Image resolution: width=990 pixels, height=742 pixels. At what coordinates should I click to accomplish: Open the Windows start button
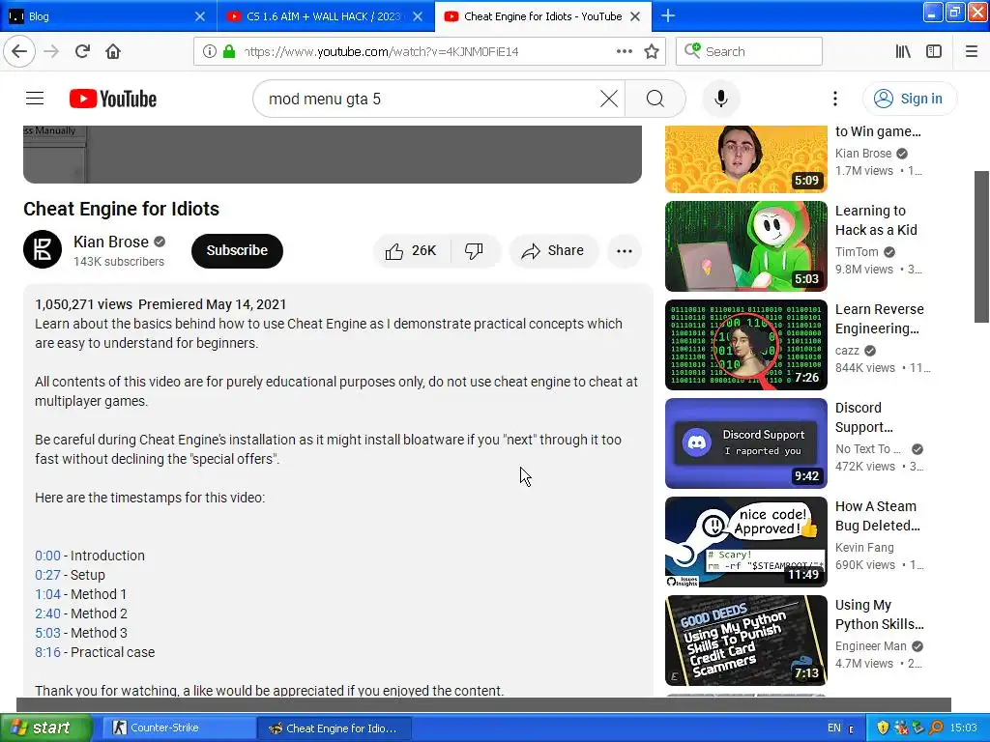pyautogui.click(x=45, y=728)
